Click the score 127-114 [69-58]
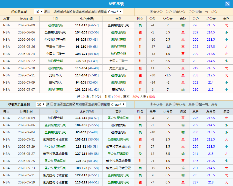Viewport: 233px width, 186px height. 87,154
